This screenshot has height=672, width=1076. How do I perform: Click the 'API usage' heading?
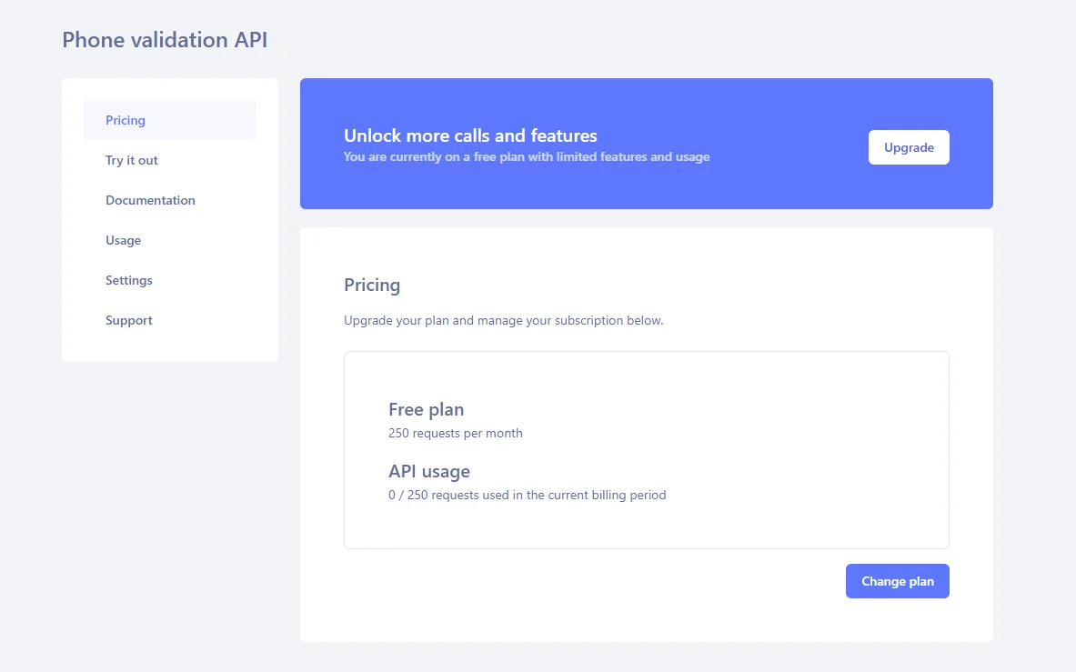point(428,471)
